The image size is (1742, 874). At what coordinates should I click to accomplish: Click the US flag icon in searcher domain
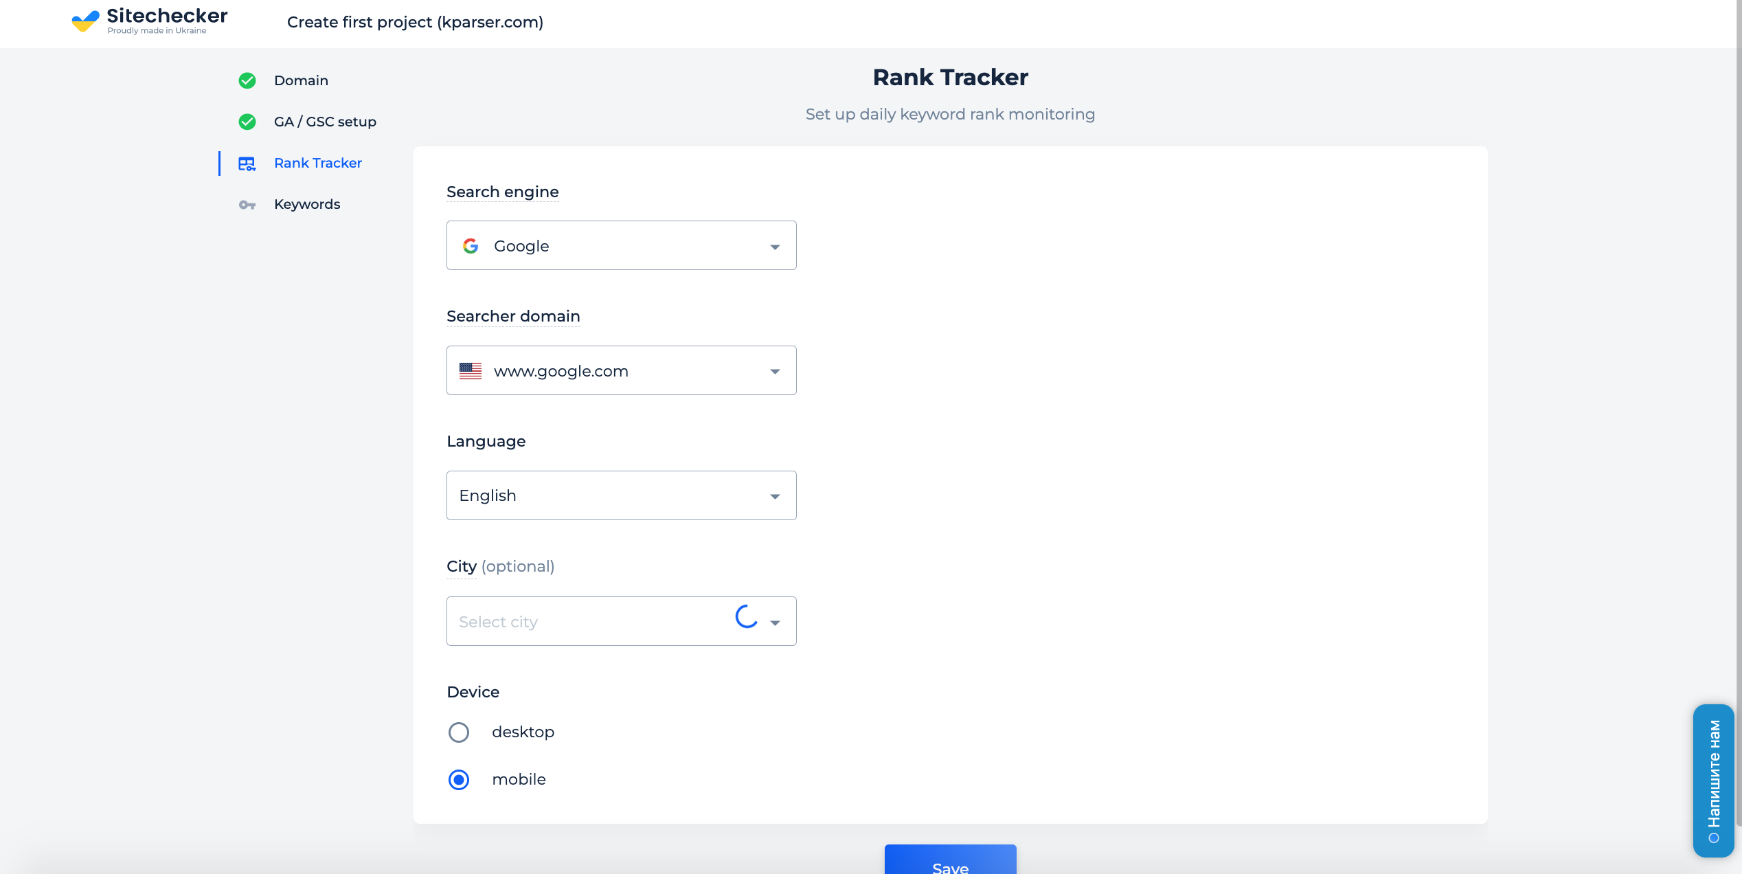471,371
